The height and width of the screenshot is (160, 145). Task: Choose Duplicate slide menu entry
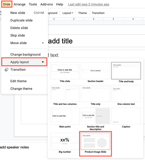25,20
